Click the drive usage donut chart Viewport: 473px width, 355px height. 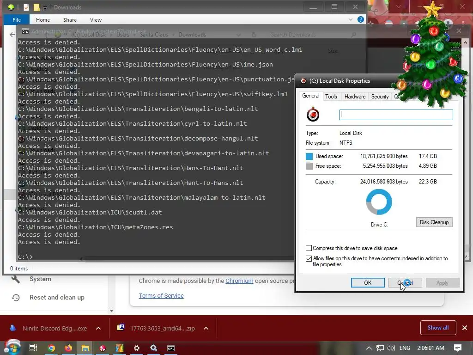coord(379,202)
